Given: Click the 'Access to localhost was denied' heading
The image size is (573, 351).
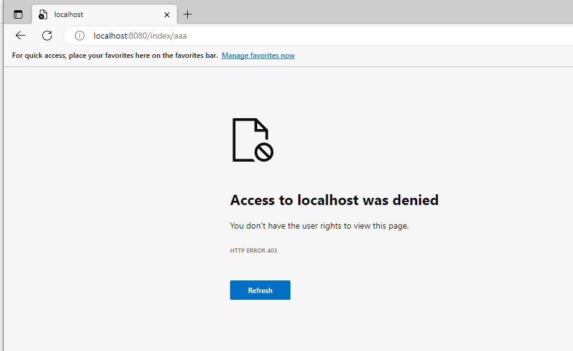Looking at the screenshot, I should point(334,200).
